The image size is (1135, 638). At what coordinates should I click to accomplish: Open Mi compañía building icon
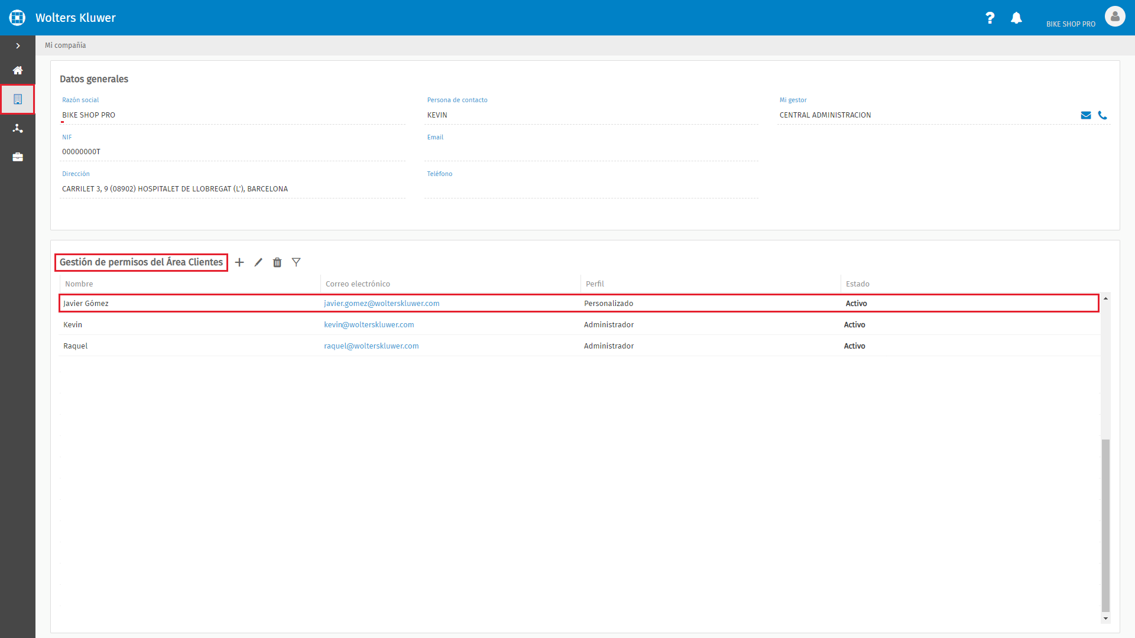tap(18, 99)
